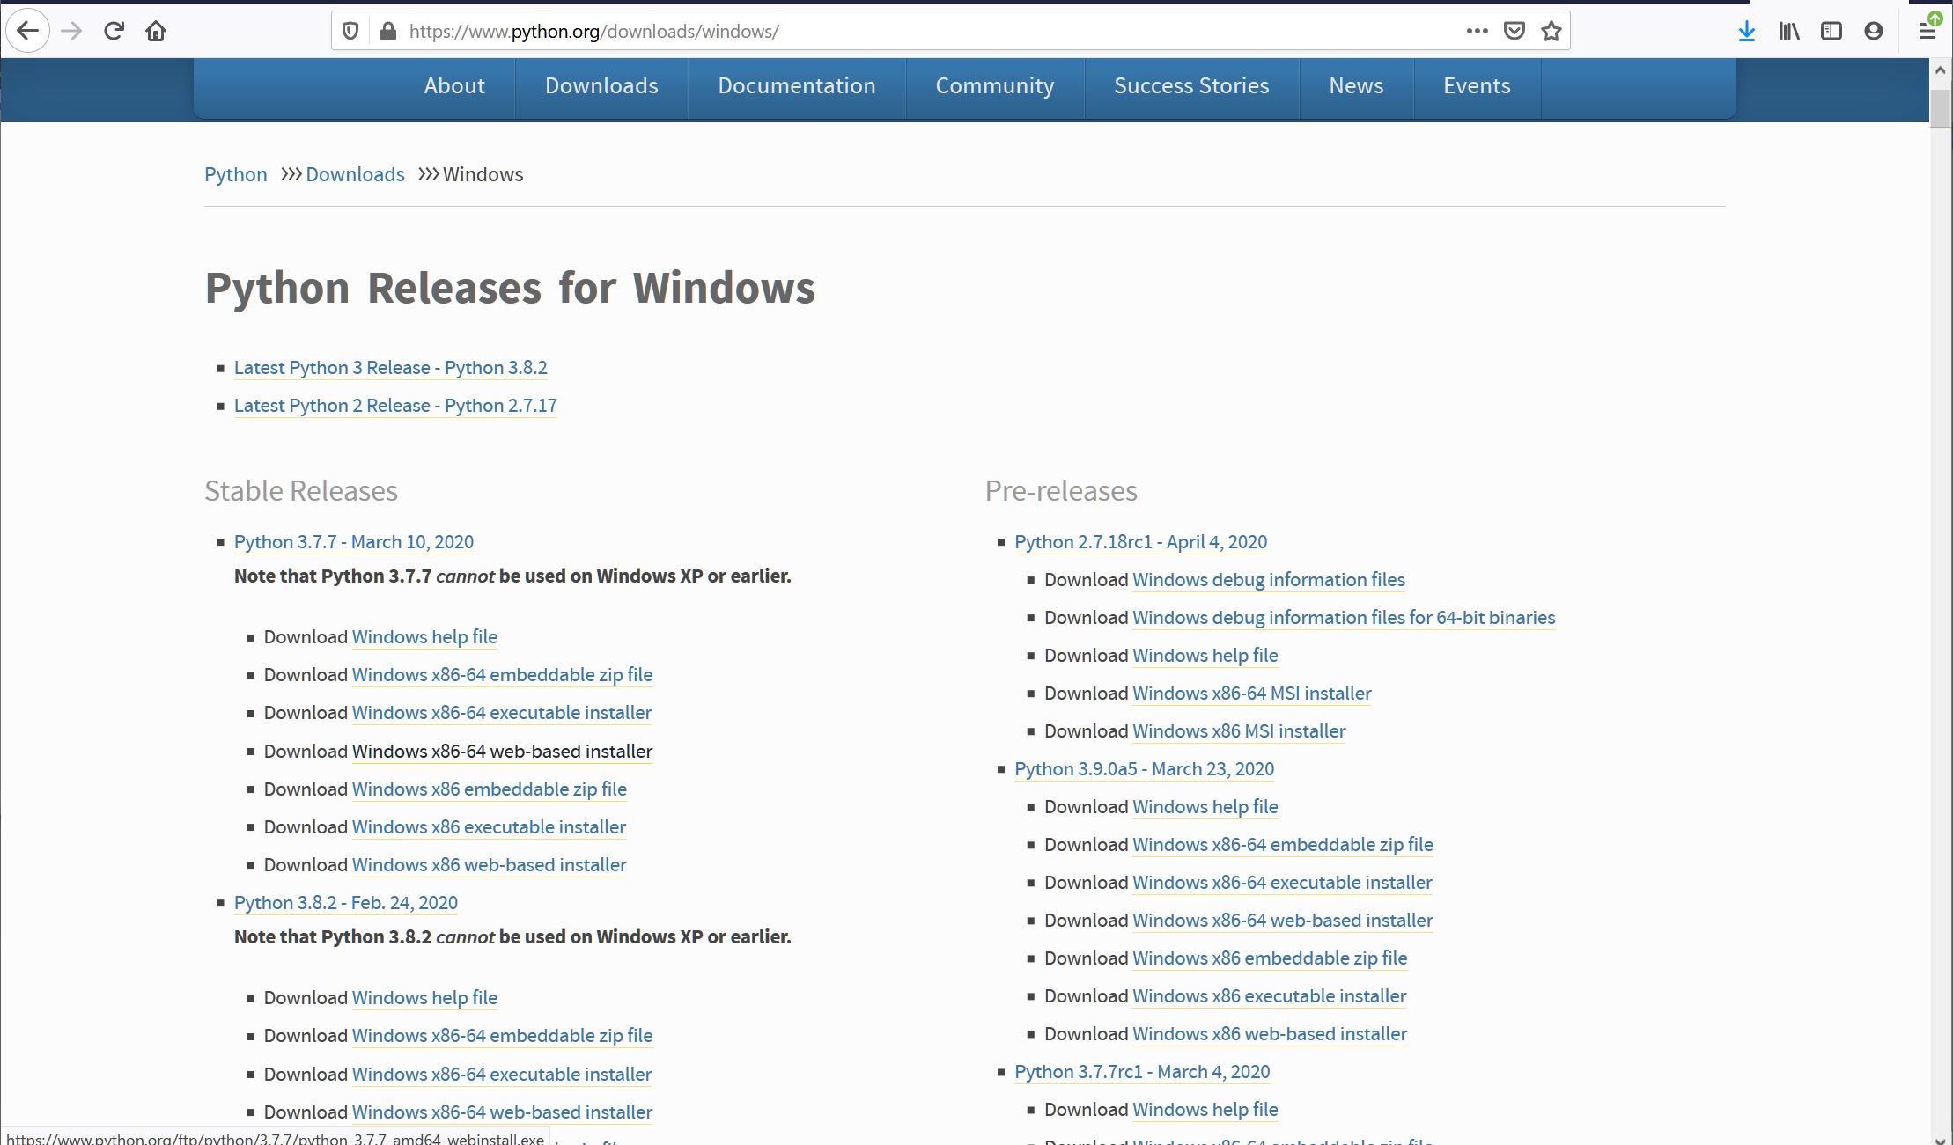The width and height of the screenshot is (1953, 1145).
Task: Open the About nav menu
Action: pos(454,85)
